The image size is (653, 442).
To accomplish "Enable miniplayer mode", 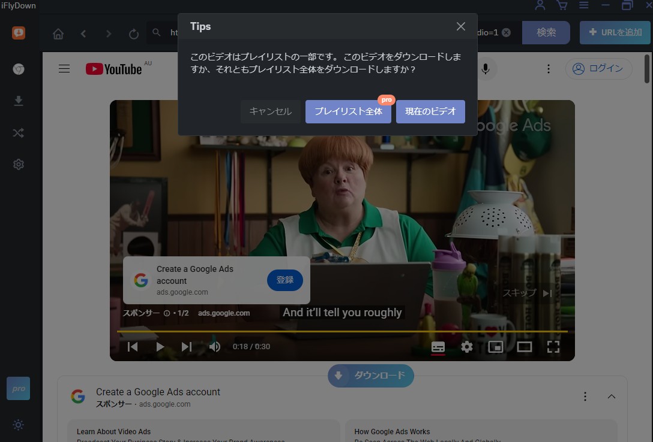I will tap(496, 346).
